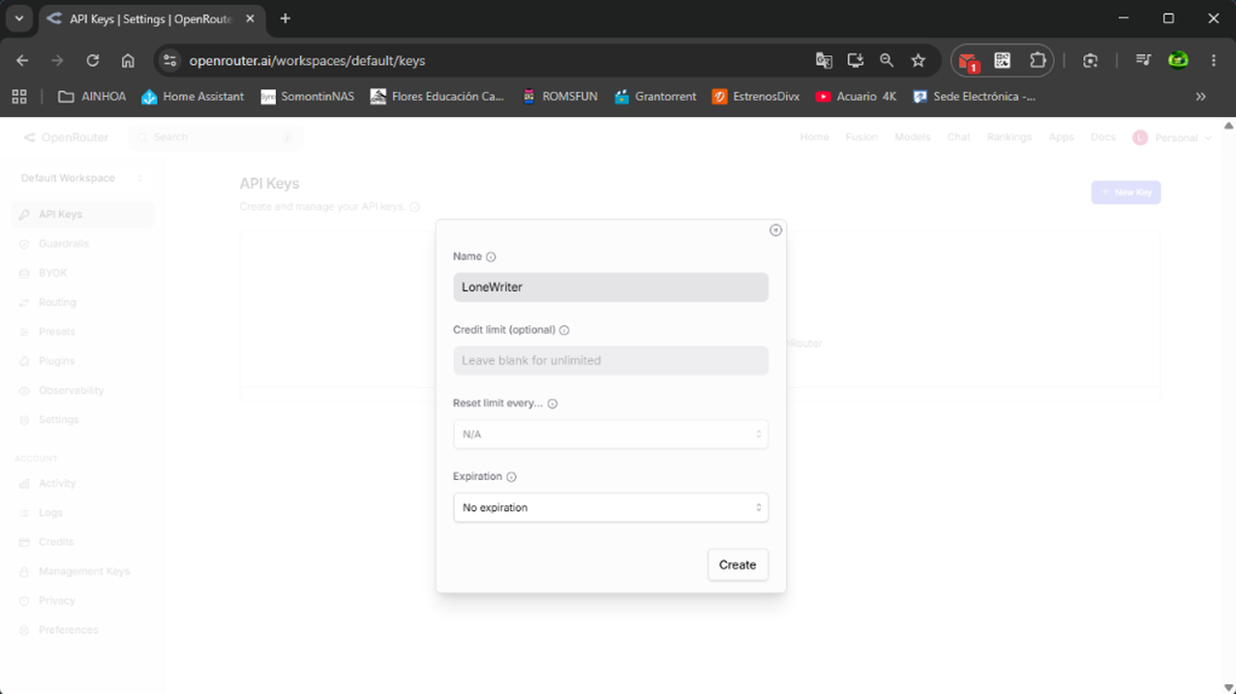
Task: Click the Credit limit info icon
Action: (564, 330)
